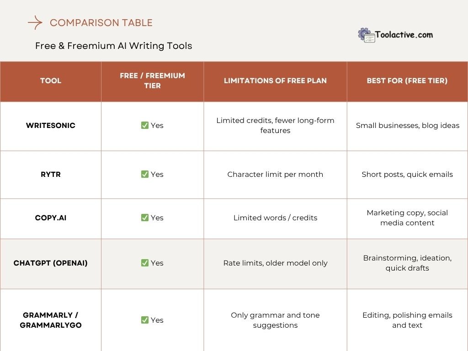
Task: Select the Best For (Free Tier) header
Action: pyautogui.click(x=407, y=81)
